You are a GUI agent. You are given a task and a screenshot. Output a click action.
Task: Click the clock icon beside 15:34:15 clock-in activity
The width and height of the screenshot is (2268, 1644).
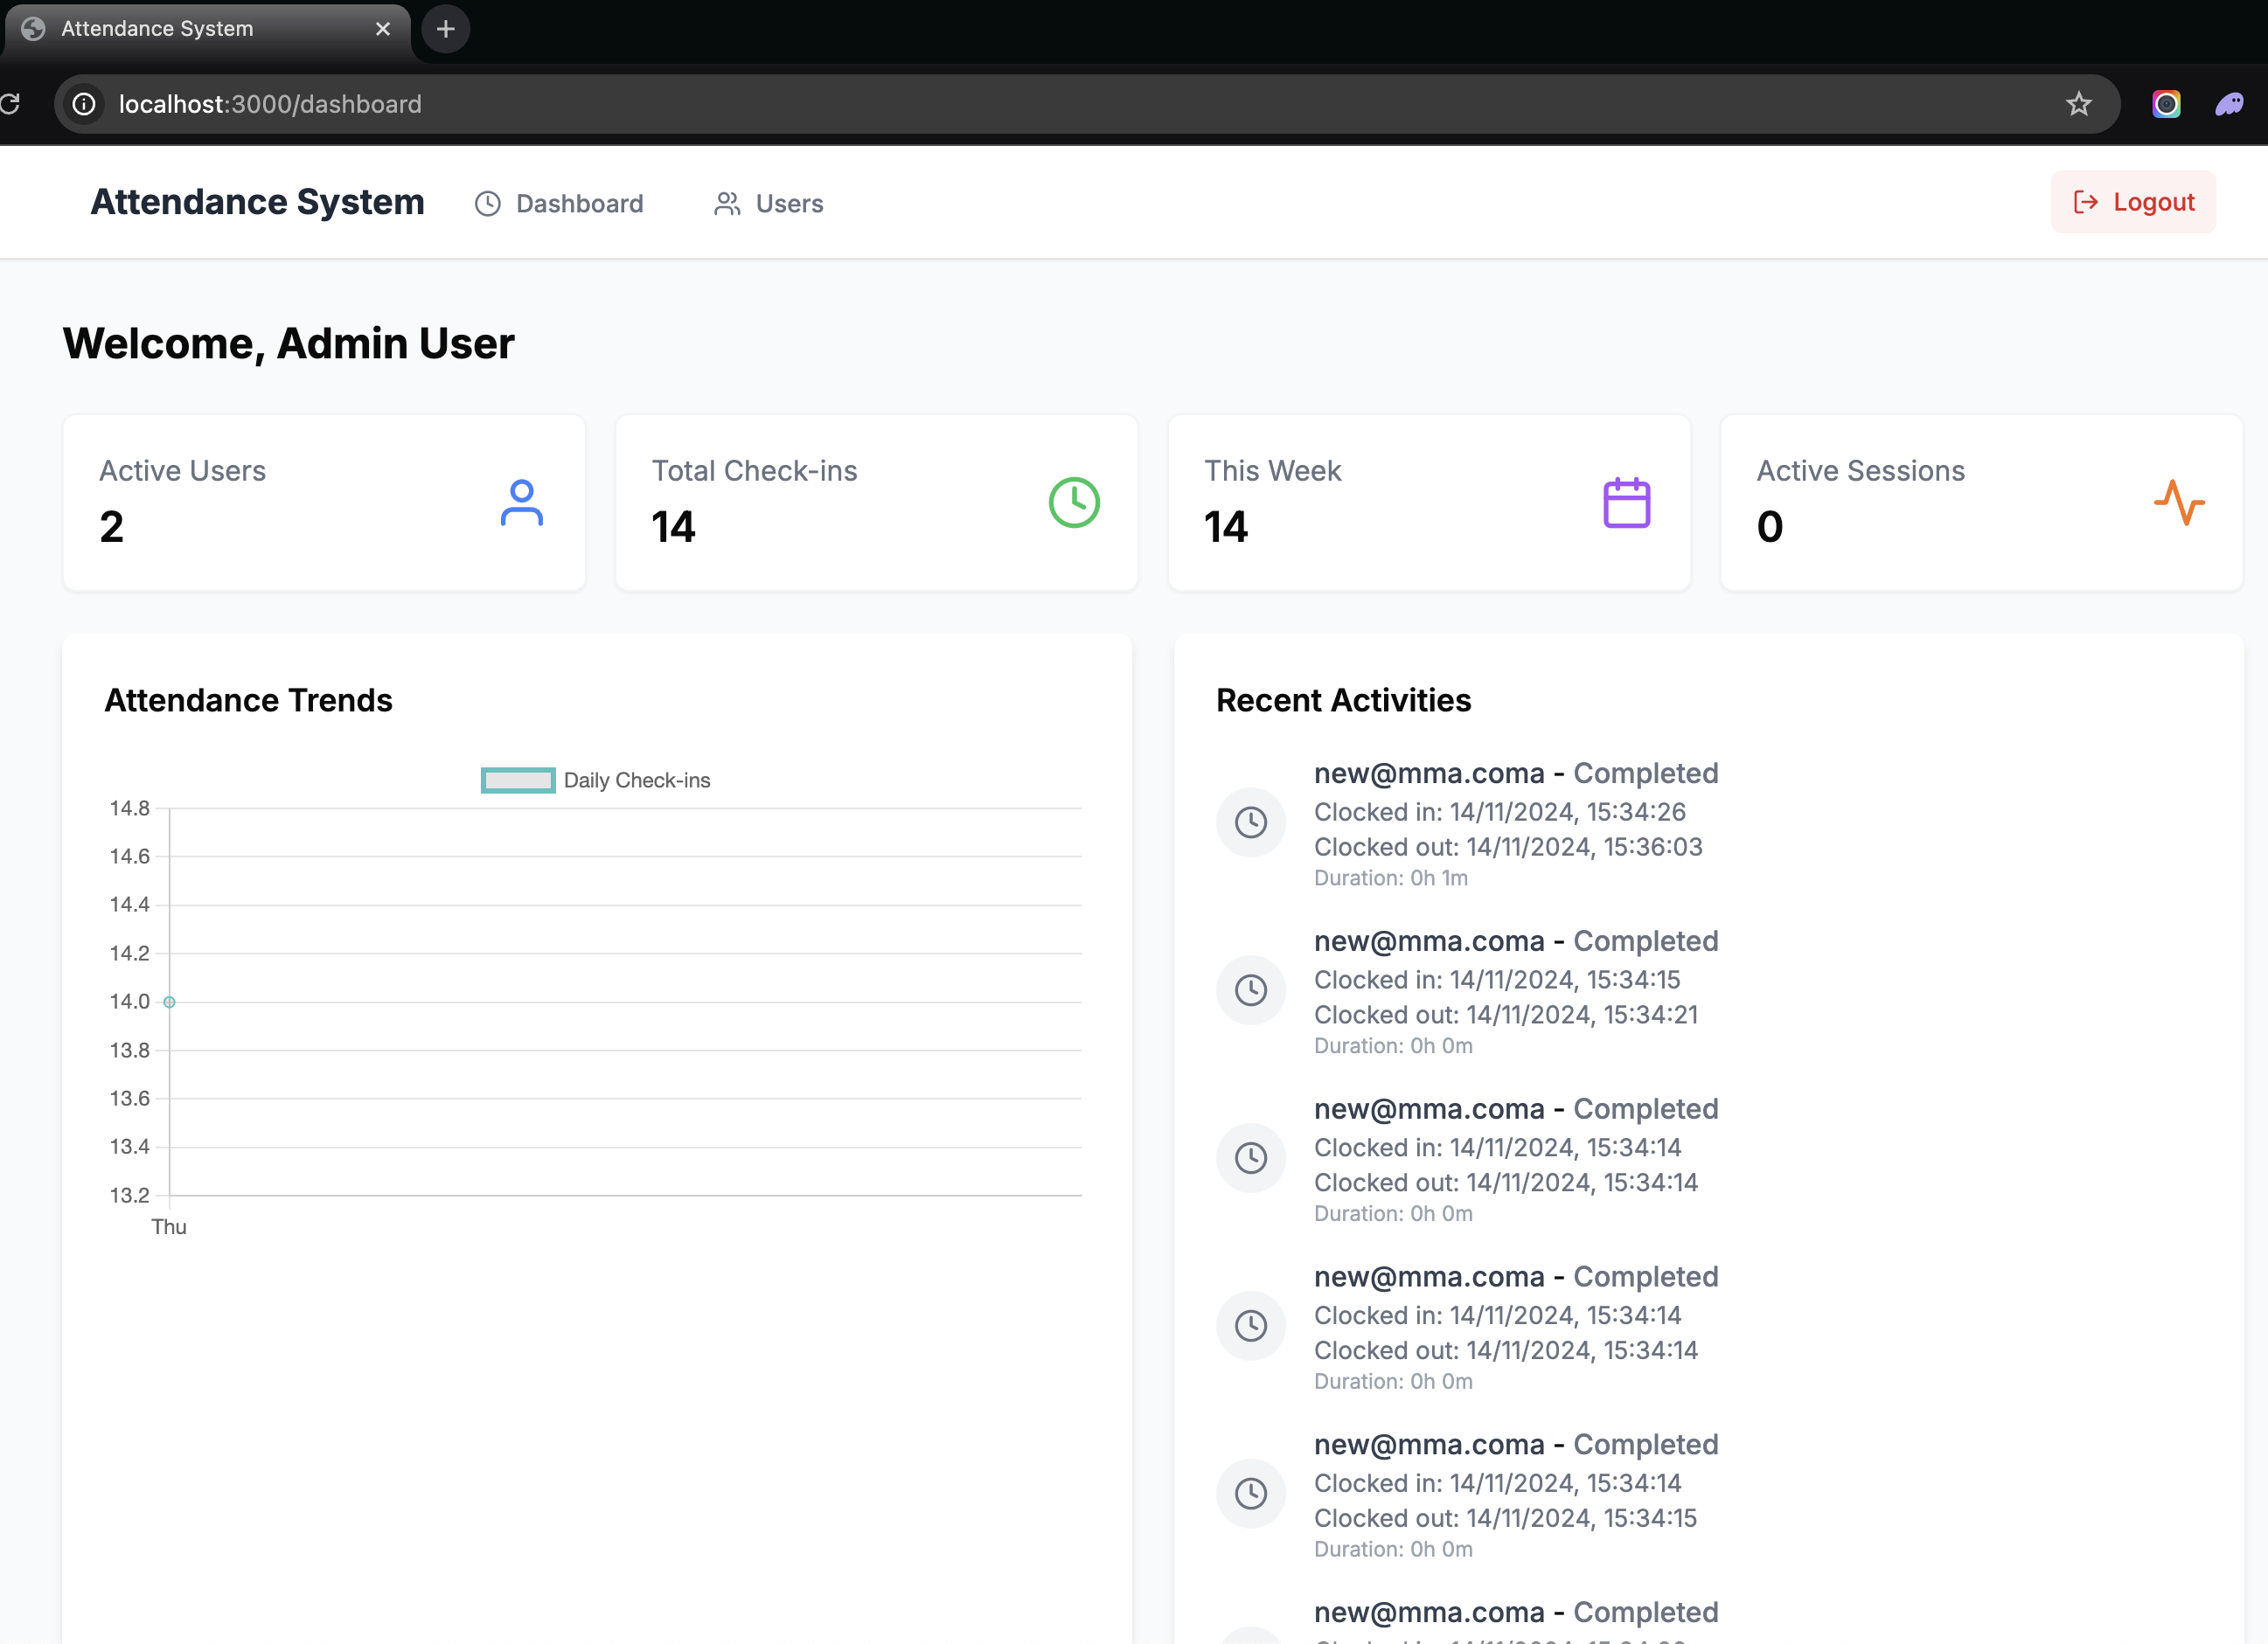[x=1250, y=990]
